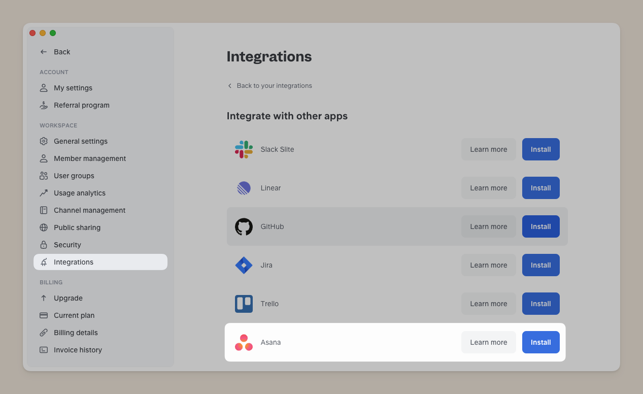Image resolution: width=643 pixels, height=394 pixels.
Task: Open Public sharing settings
Action: click(100, 227)
